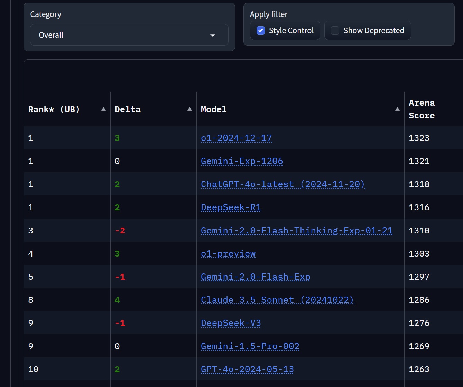
Task: Open the GPT-4o-2024-05-13 model link
Action: click(x=247, y=369)
